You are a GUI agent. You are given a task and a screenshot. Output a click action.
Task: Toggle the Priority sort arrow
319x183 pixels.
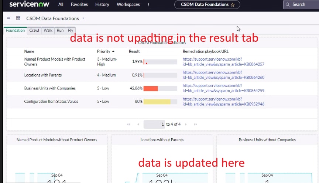tap(113, 51)
